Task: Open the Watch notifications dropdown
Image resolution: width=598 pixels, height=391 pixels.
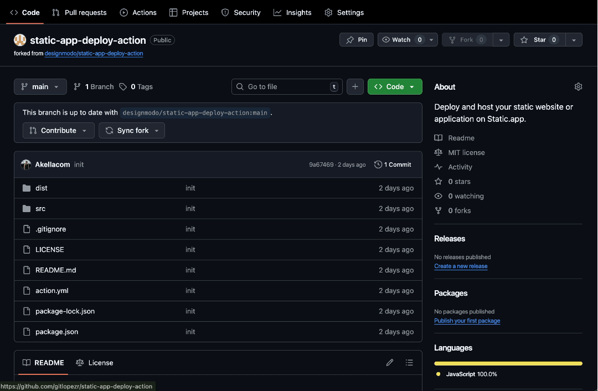Action: pyautogui.click(x=408, y=40)
